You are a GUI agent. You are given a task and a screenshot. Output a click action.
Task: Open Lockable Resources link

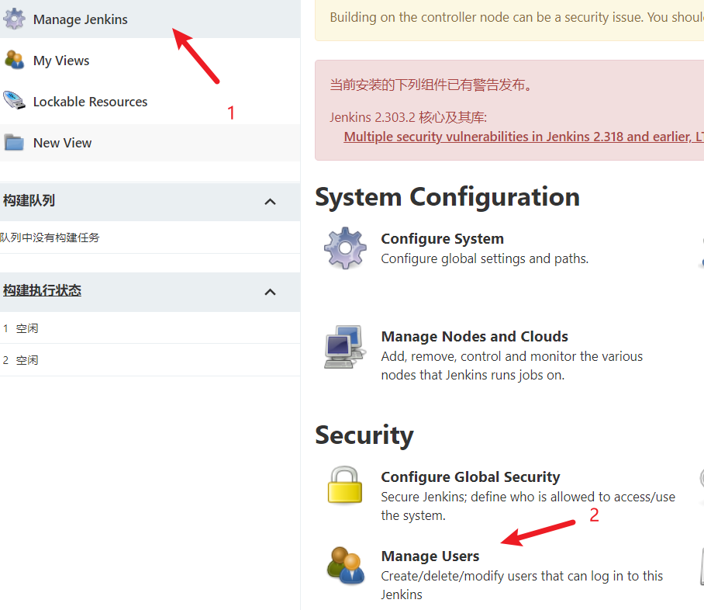click(90, 102)
